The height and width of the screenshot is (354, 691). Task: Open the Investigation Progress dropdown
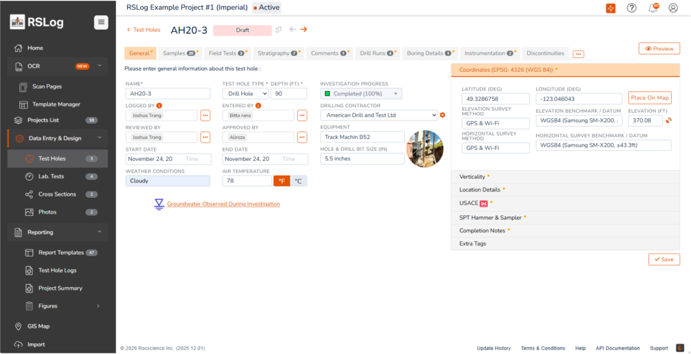(x=361, y=94)
